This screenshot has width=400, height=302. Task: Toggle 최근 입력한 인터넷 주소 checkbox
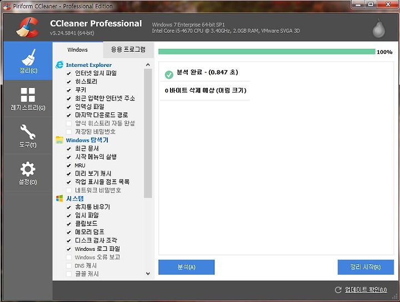pos(69,98)
